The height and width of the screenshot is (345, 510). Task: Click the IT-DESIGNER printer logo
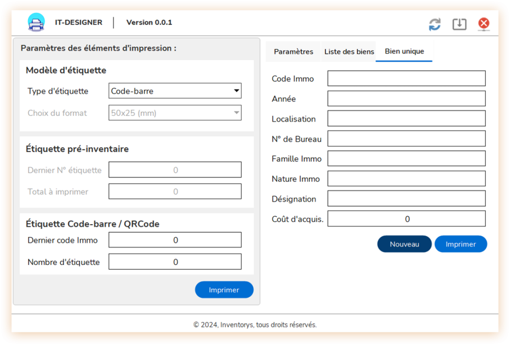point(36,22)
